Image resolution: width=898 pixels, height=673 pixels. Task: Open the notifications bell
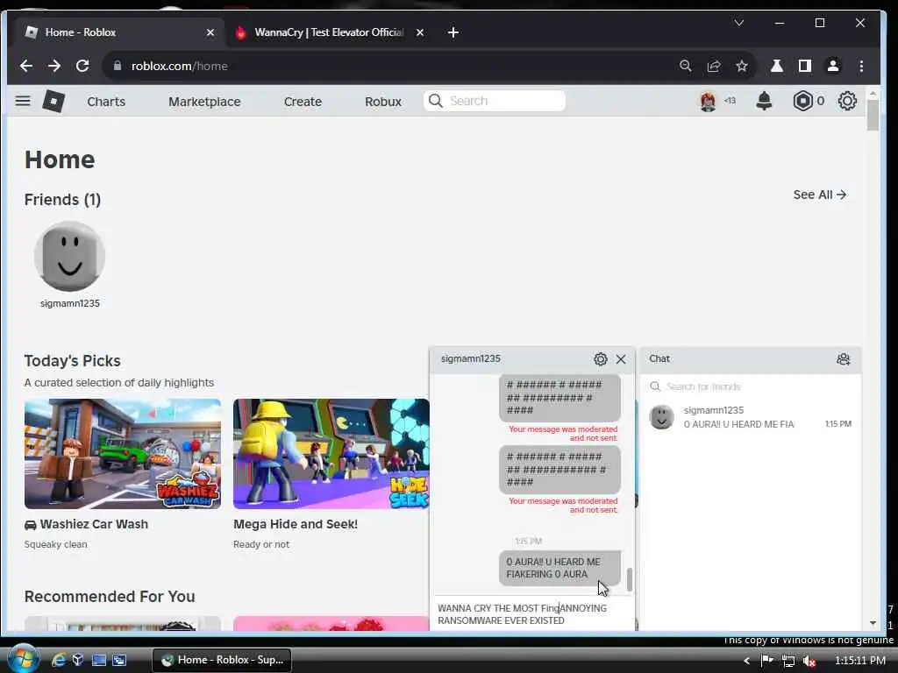click(764, 101)
